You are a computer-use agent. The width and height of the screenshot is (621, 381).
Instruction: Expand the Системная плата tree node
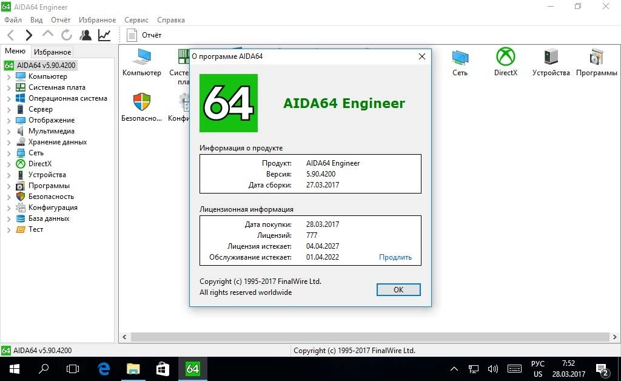[8, 87]
